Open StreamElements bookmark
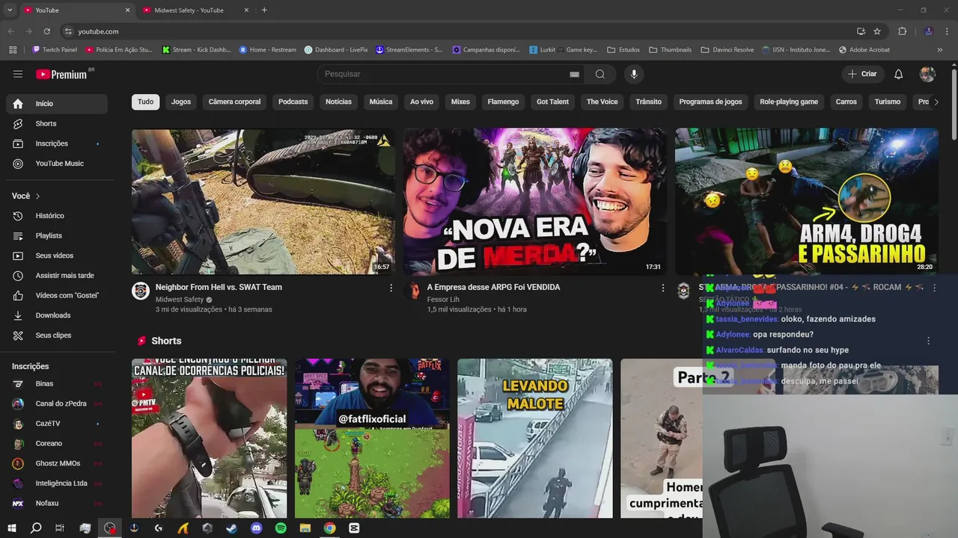The width and height of the screenshot is (958, 538). click(409, 50)
